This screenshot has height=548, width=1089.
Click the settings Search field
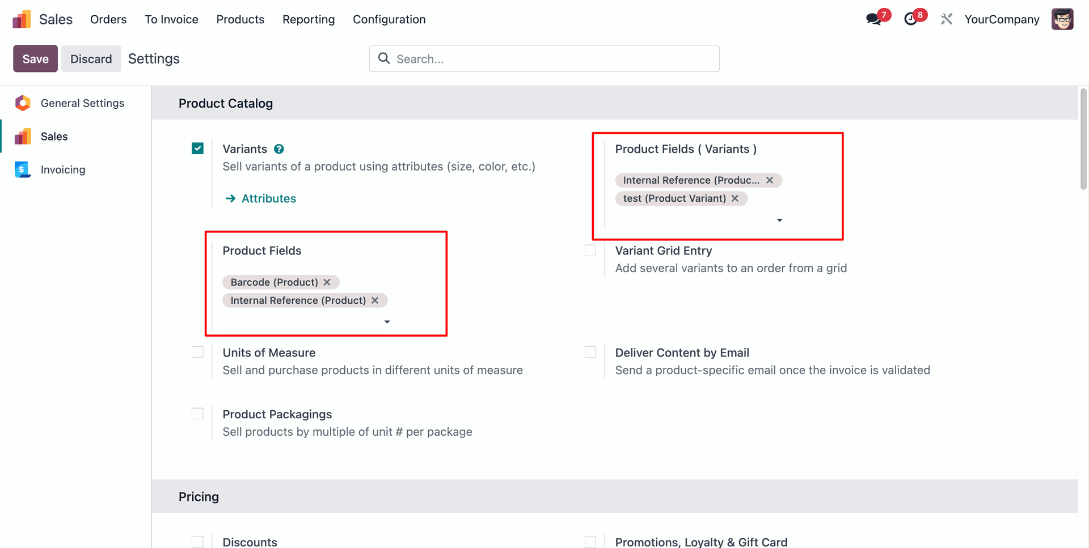point(544,59)
